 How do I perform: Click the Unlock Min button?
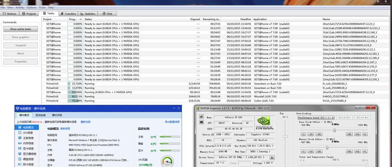click(344, 117)
